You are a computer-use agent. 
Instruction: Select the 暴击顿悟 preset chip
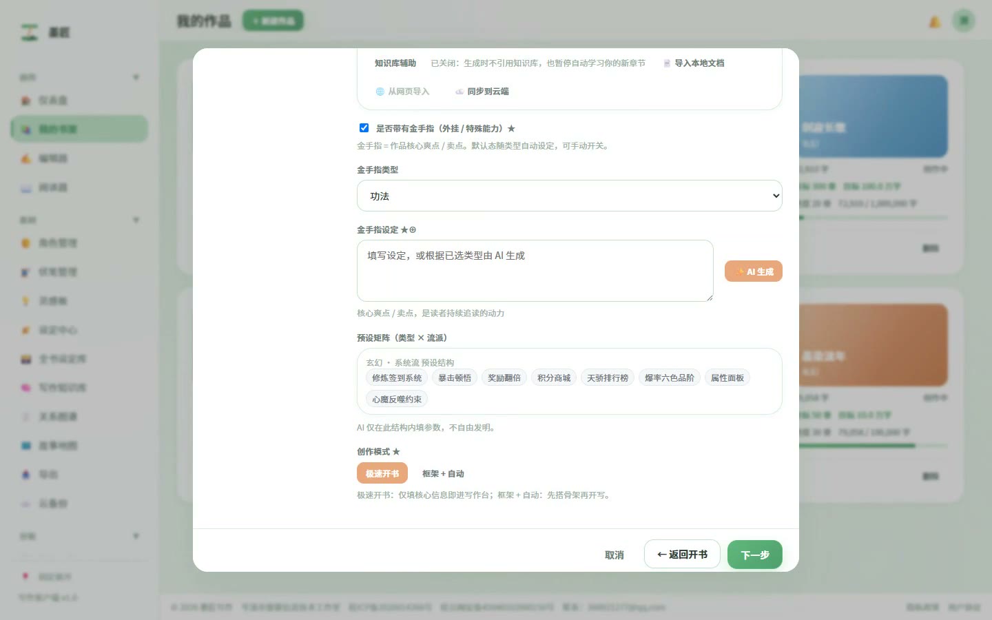pos(455,378)
